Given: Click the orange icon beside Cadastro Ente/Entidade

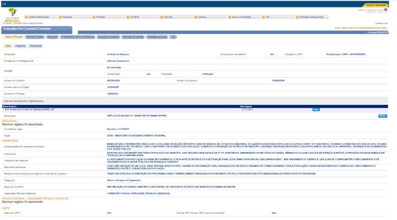Looking at the screenshot, I should coord(26,17).
